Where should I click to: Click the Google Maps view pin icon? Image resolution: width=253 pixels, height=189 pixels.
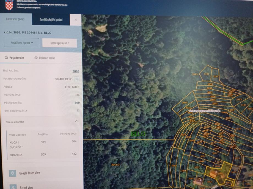click(x=12, y=173)
